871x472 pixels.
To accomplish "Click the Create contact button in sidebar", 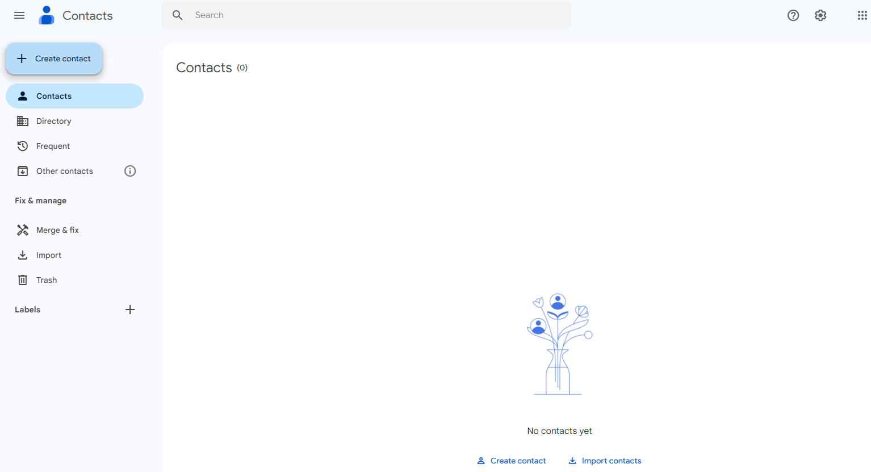I will pyautogui.click(x=54, y=59).
